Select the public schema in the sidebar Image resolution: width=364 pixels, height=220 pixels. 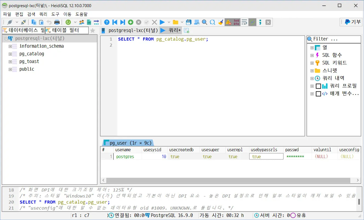27,69
